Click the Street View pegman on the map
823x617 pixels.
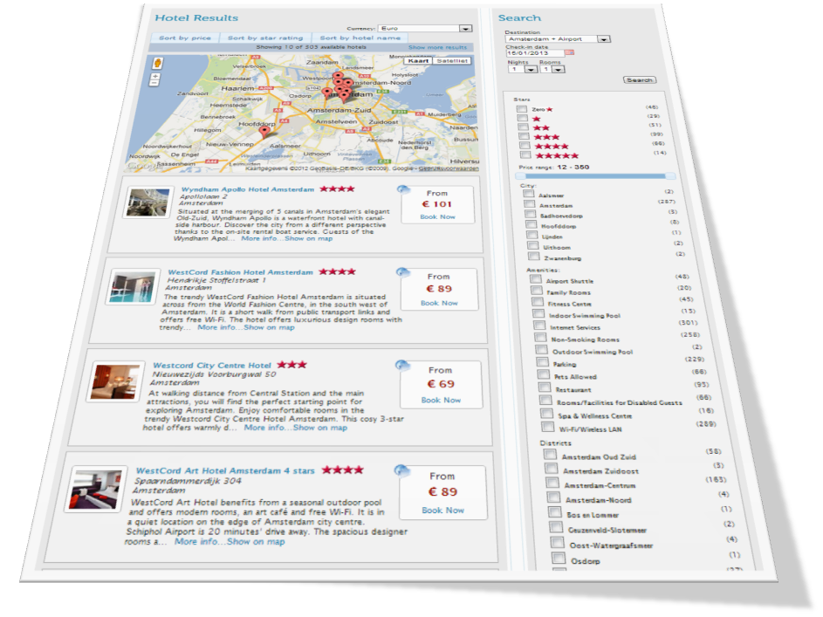[157, 64]
